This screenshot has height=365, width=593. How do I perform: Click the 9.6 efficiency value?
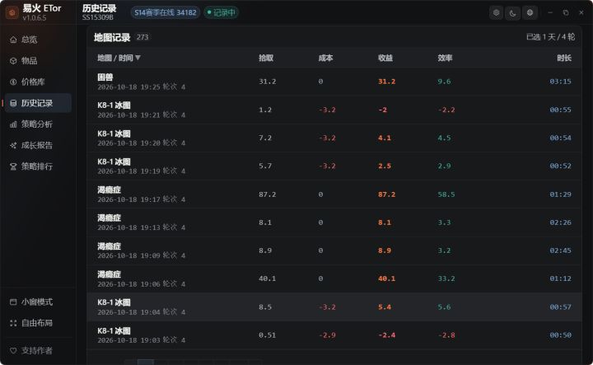(x=445, y=82)
